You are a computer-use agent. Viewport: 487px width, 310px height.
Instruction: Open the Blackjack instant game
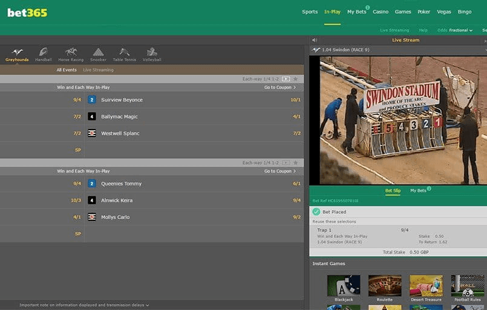344,288
